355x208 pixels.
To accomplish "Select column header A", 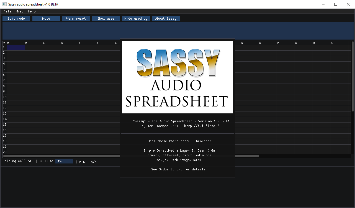I will pos(16,43).
